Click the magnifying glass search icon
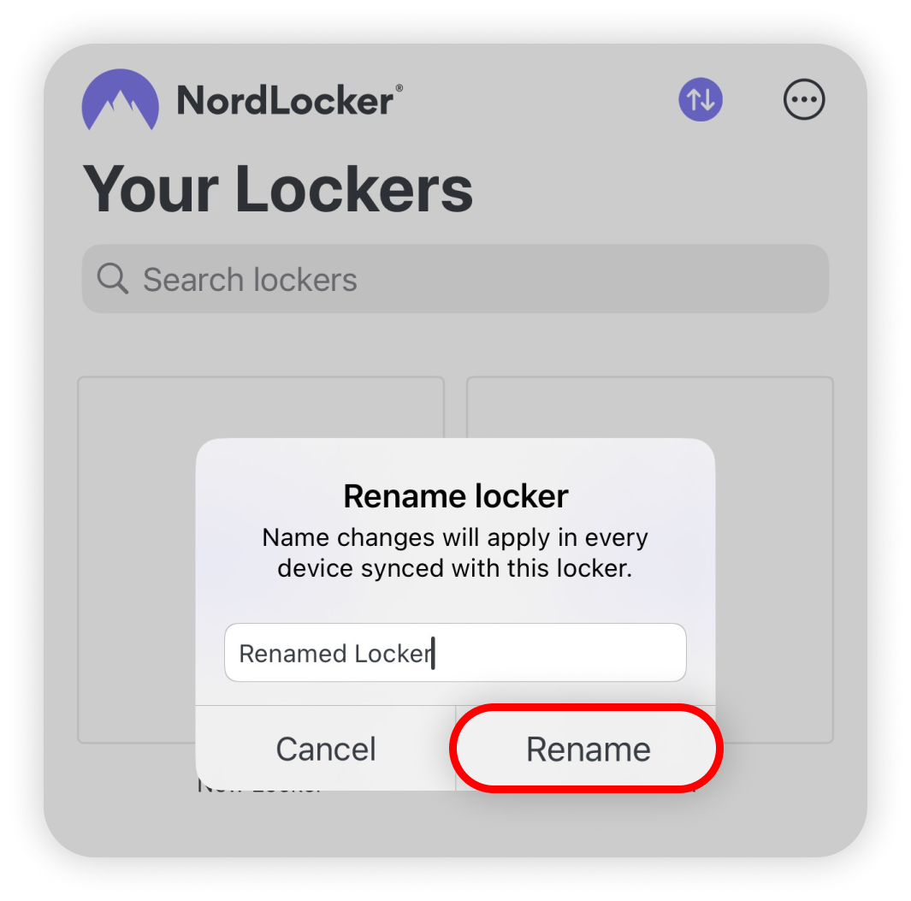Image resolution: width=911 pixels, height=901 pixels. (112, 278)
